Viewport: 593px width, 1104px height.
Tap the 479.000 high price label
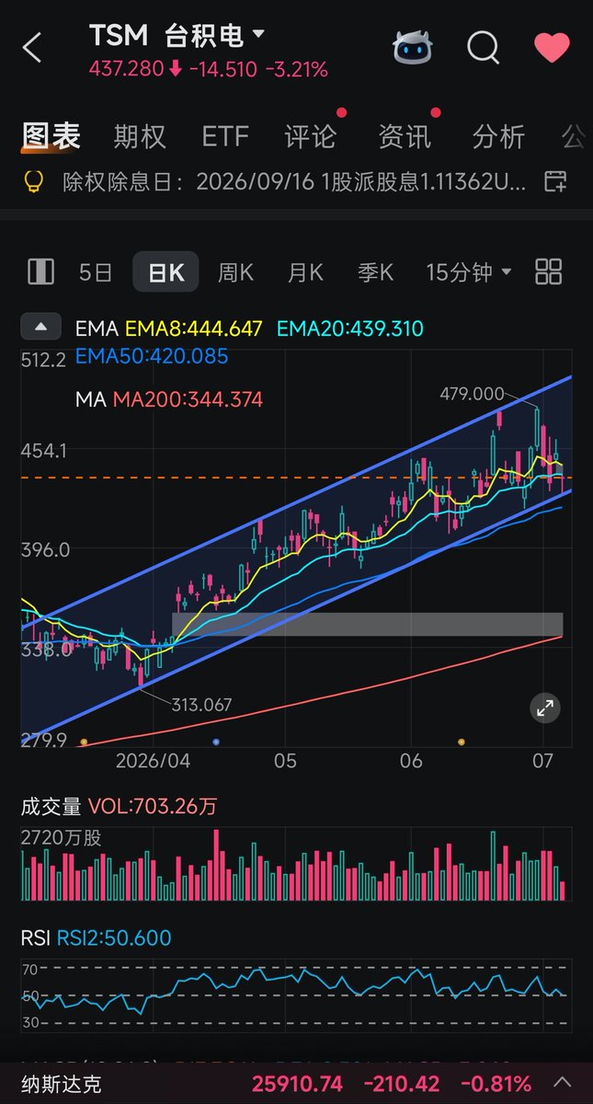tap(472, 394)
